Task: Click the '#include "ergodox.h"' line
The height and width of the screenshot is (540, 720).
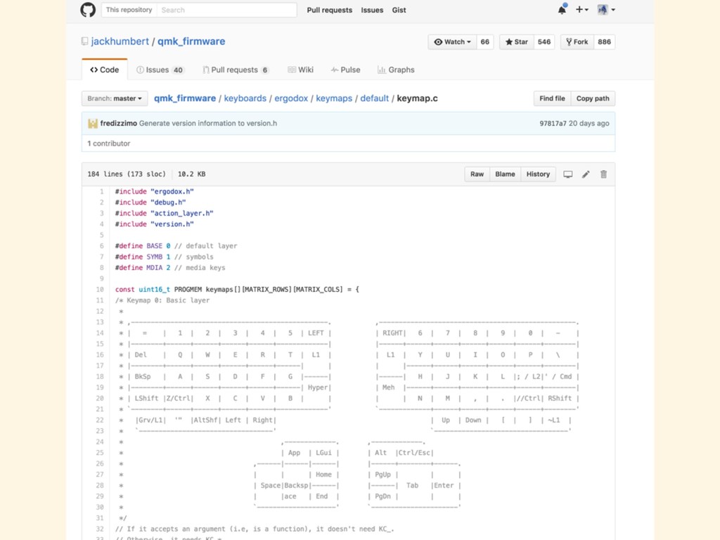Action: [154, 191]
